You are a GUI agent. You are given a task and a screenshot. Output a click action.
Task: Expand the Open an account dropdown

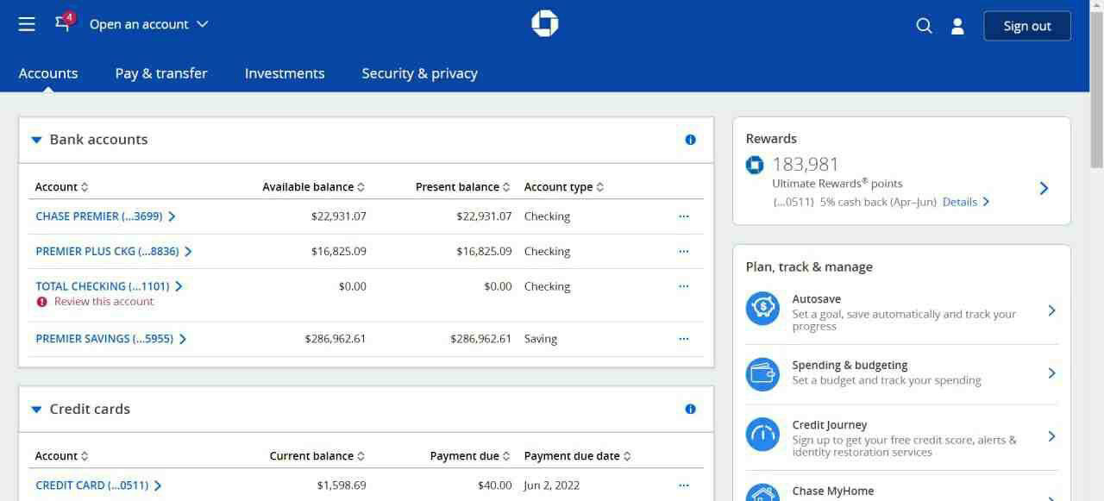pos(149,24)
